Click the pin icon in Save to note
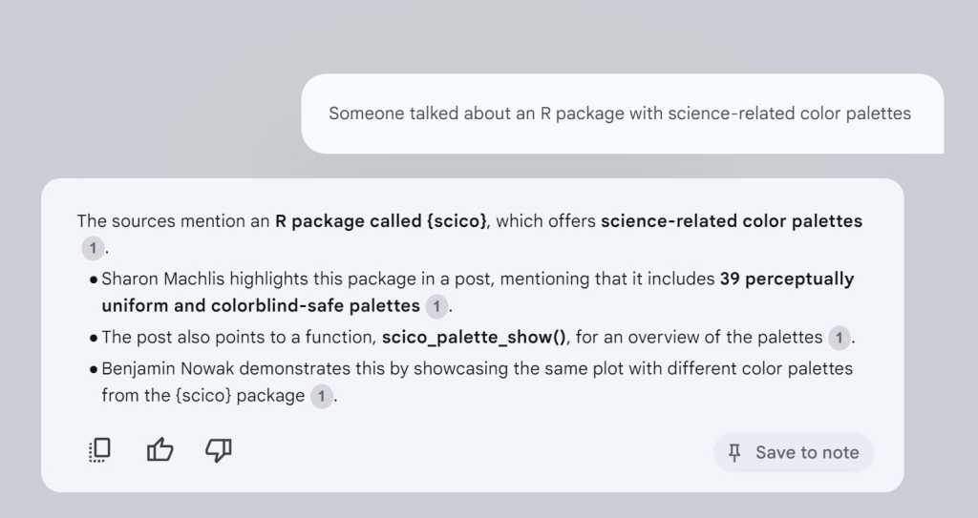This screenshot has height=518, width=978. pyautogui.click(x=734, y=452)
